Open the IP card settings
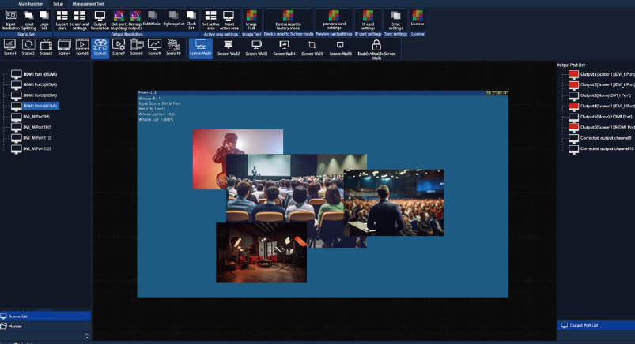Screen dimensions: 635x344 click(367, 18)
